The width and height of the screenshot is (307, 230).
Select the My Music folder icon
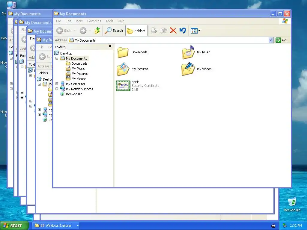point(188,52)
